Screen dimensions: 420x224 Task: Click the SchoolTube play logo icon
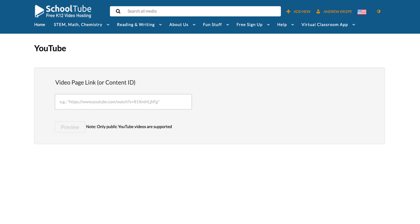[x=38, y=11]
